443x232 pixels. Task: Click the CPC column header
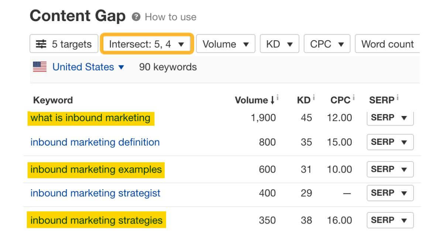[340, 100]
